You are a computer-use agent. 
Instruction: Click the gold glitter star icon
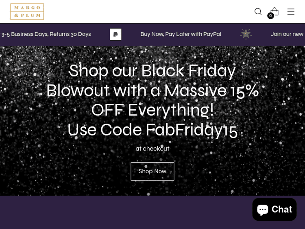246,34
